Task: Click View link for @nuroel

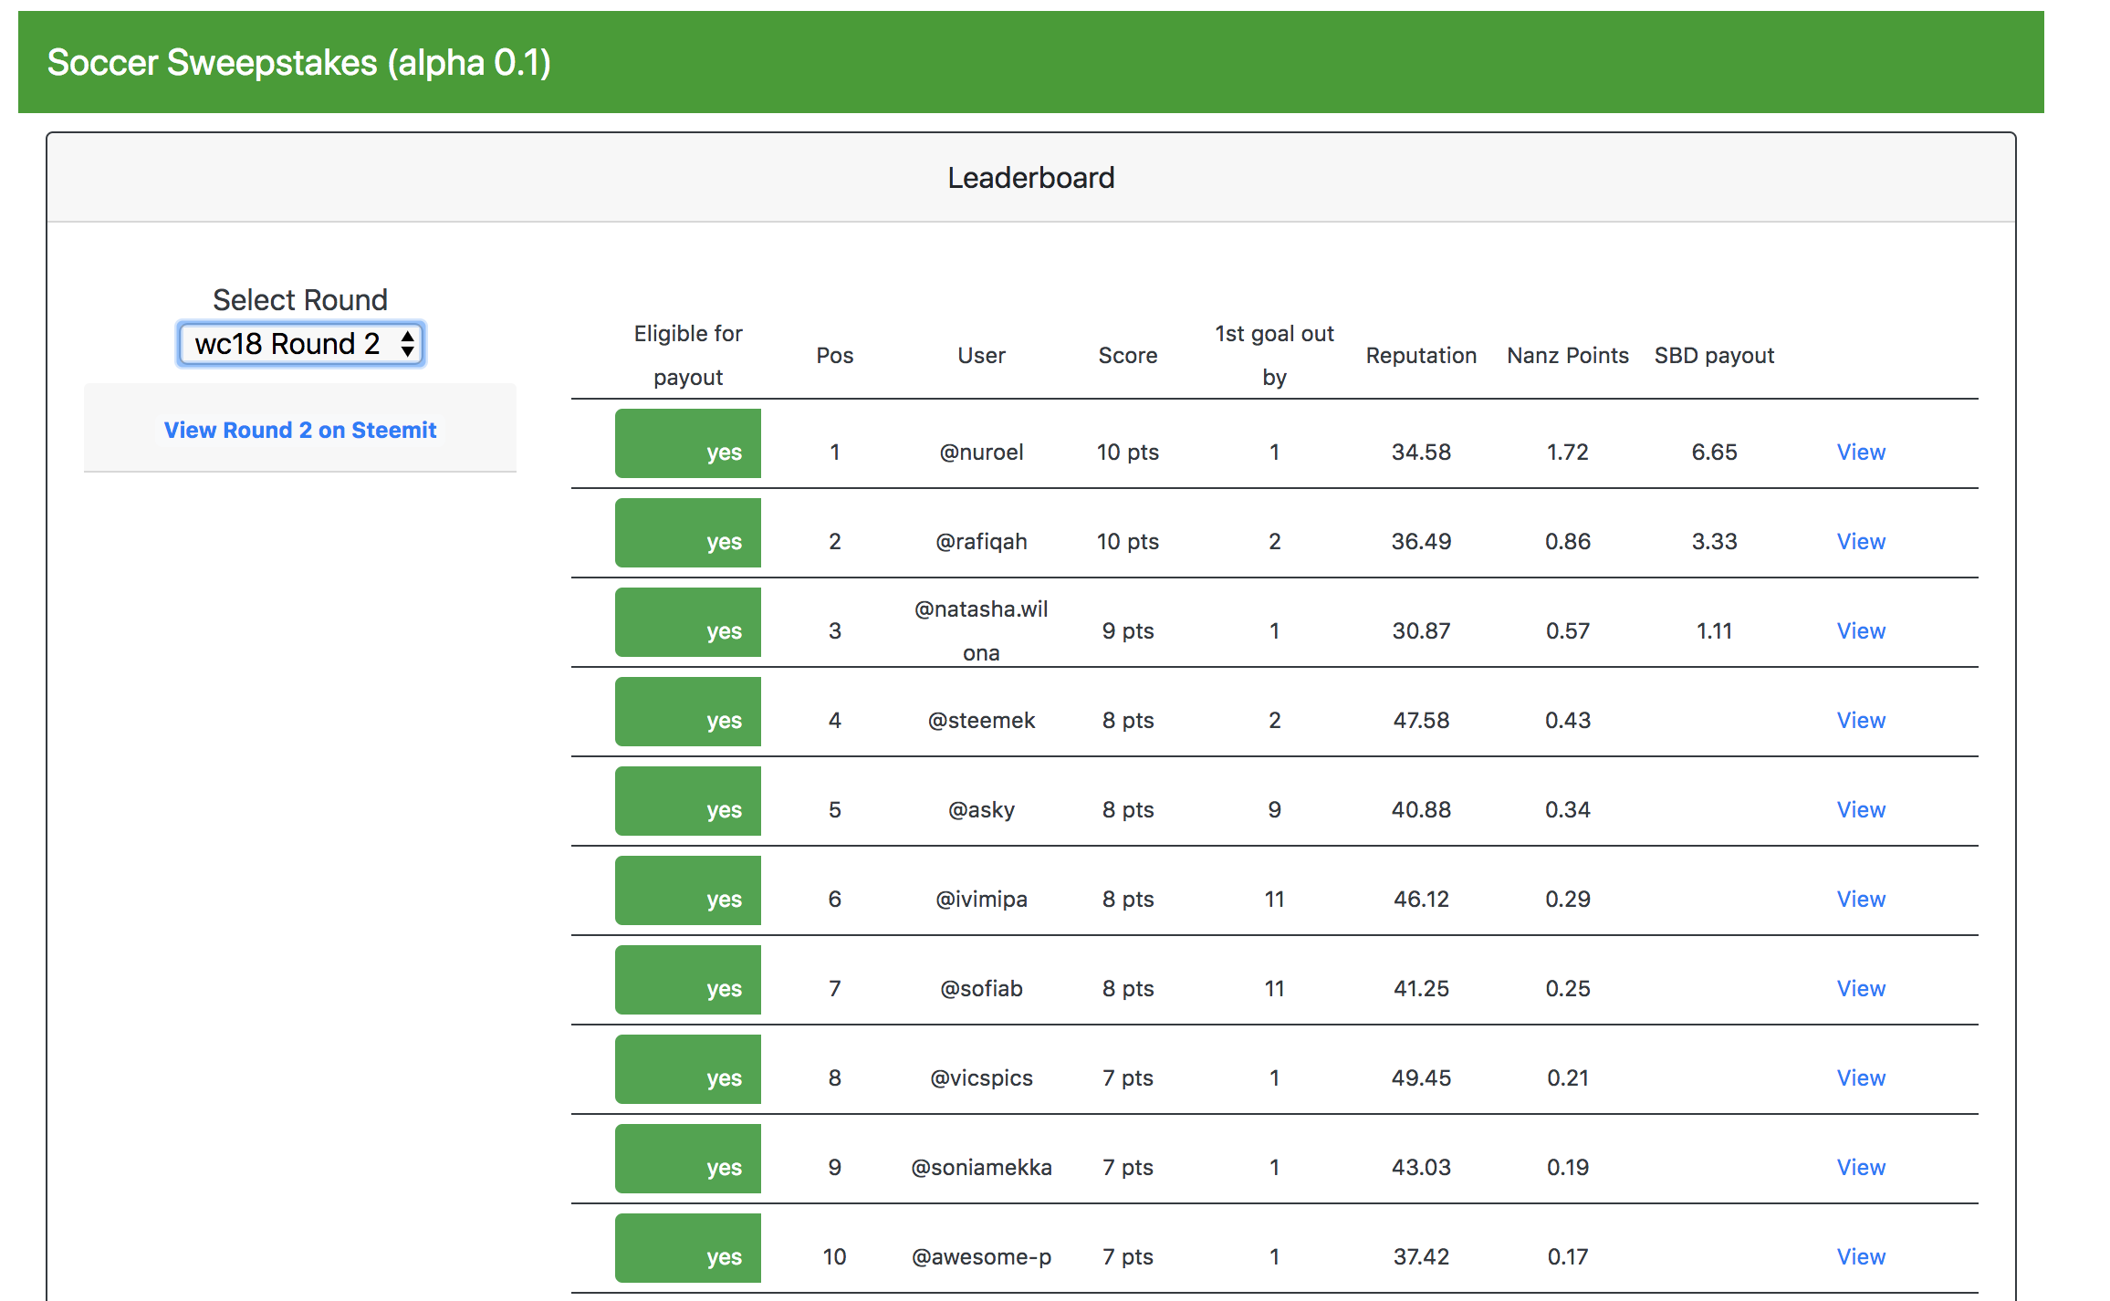Action: click(x=1860, y=452)
